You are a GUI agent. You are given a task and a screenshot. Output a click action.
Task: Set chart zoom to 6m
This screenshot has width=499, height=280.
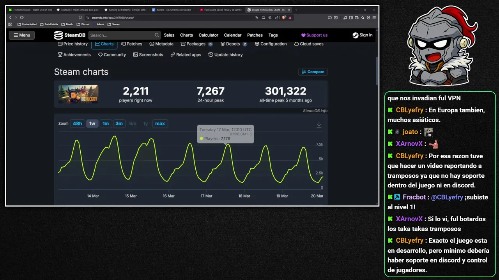tap(133, 124)
